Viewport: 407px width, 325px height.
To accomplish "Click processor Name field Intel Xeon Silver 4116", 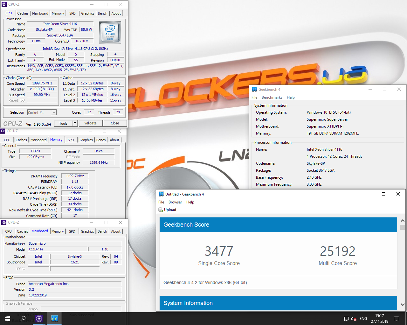I will [60, 24].
